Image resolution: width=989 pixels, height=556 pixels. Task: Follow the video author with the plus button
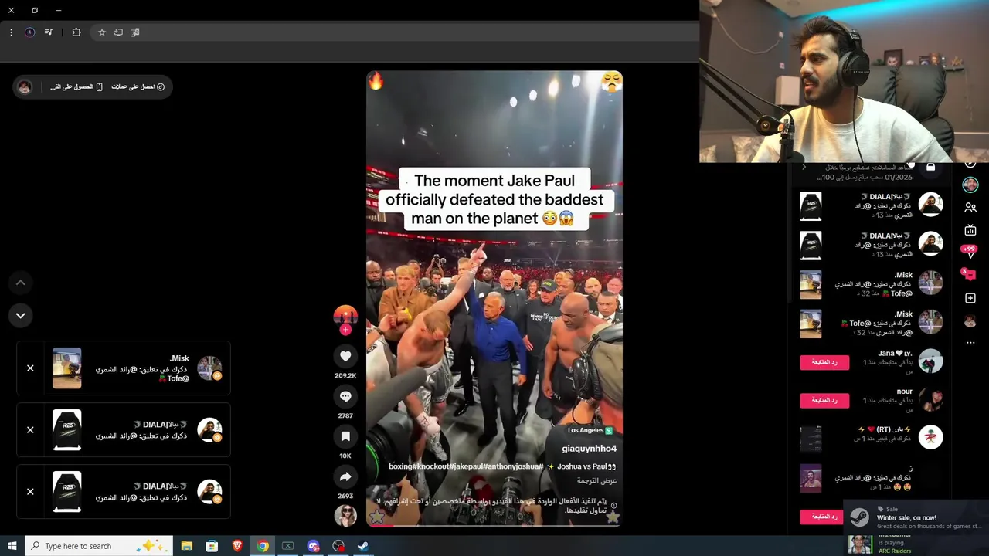pyautogui.click(x=345, y=330)
